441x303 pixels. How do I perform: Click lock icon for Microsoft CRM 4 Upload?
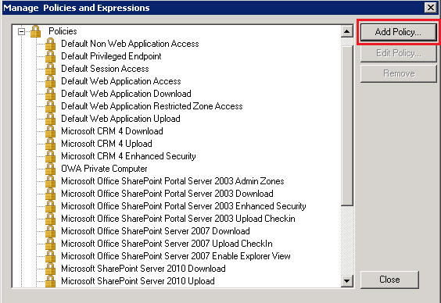[x=50, y=144]
